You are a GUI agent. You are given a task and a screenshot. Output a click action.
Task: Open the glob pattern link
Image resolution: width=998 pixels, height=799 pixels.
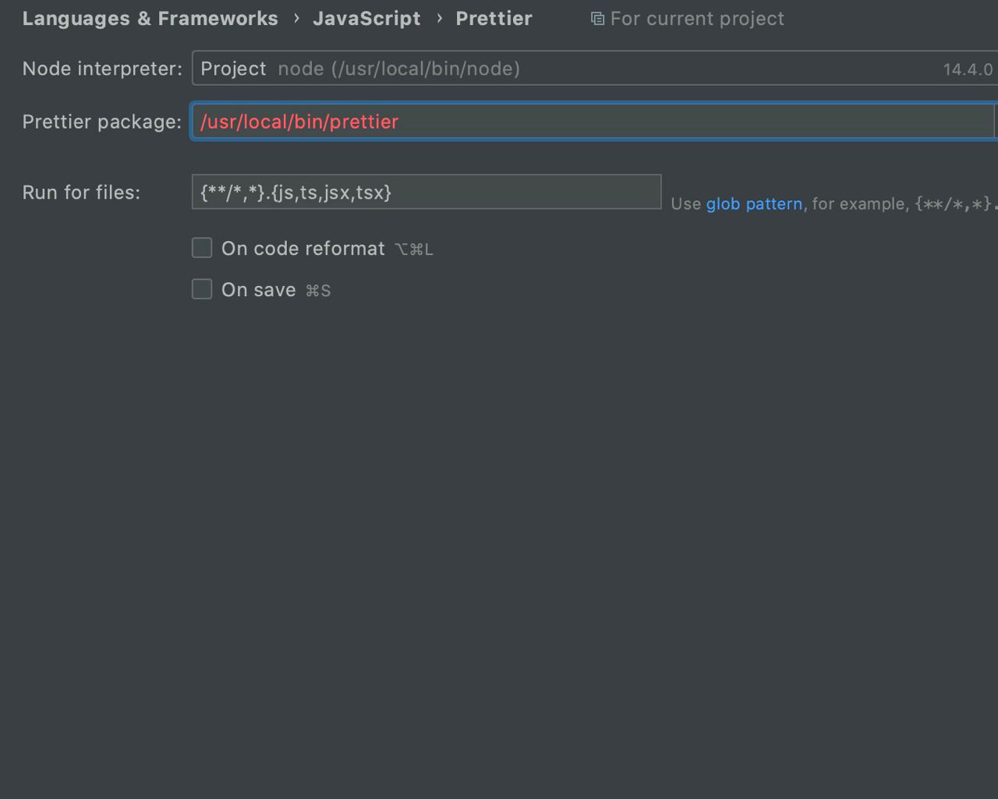pos(754,204)
